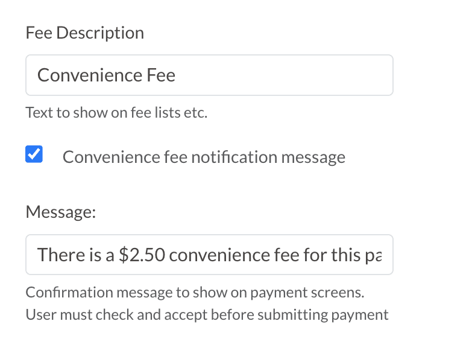Viewport: 475px width, 362px height.
Task: Click the empty right side of Fee Description field
Action: [x=301, y=75]
